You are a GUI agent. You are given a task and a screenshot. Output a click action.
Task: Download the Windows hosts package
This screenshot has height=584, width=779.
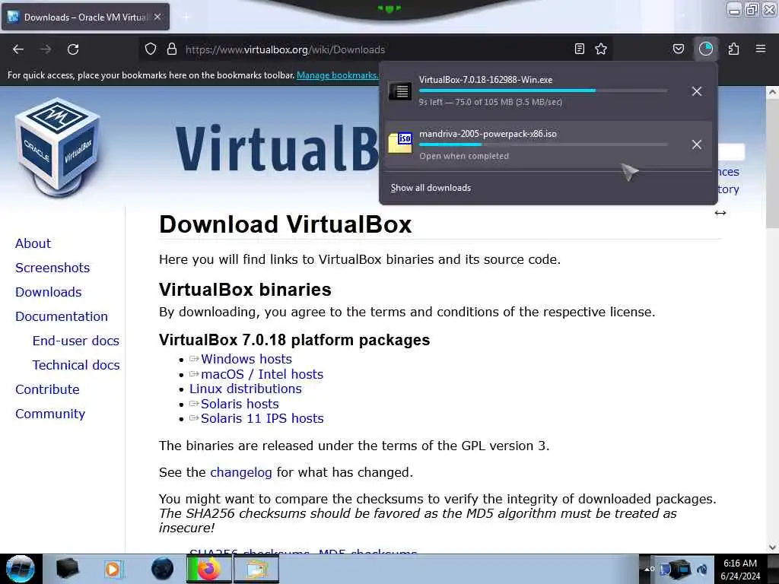coord(246,359)
